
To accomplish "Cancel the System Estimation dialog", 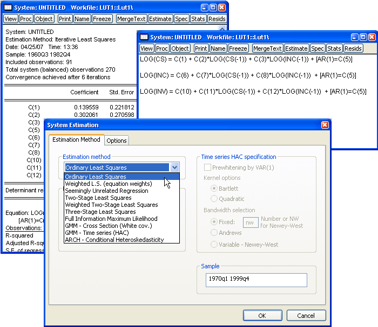I will click(x=306, y=316).
